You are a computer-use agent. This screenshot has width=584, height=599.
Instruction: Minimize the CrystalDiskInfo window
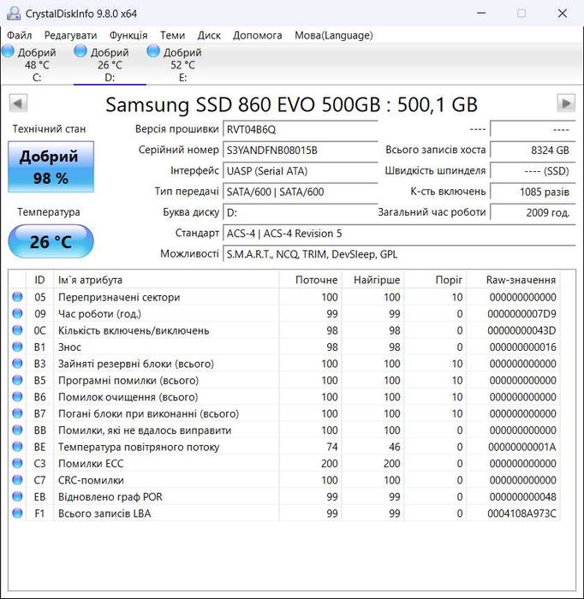[x=481, y=14]
